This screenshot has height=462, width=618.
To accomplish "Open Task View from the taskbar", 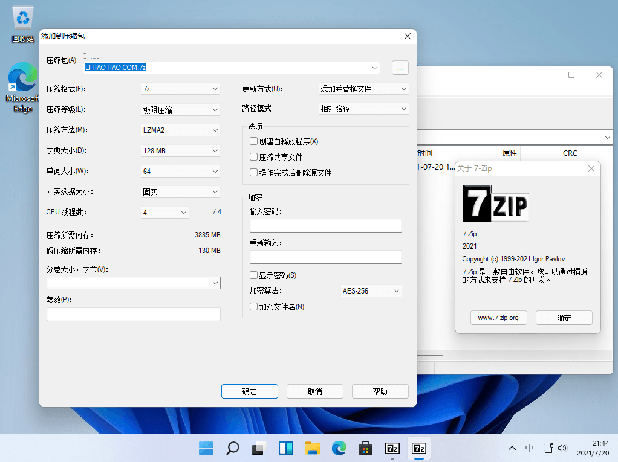I will (259, 448).
